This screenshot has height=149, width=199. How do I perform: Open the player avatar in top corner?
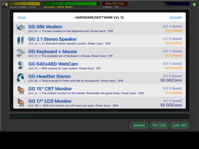pos(5,5)
